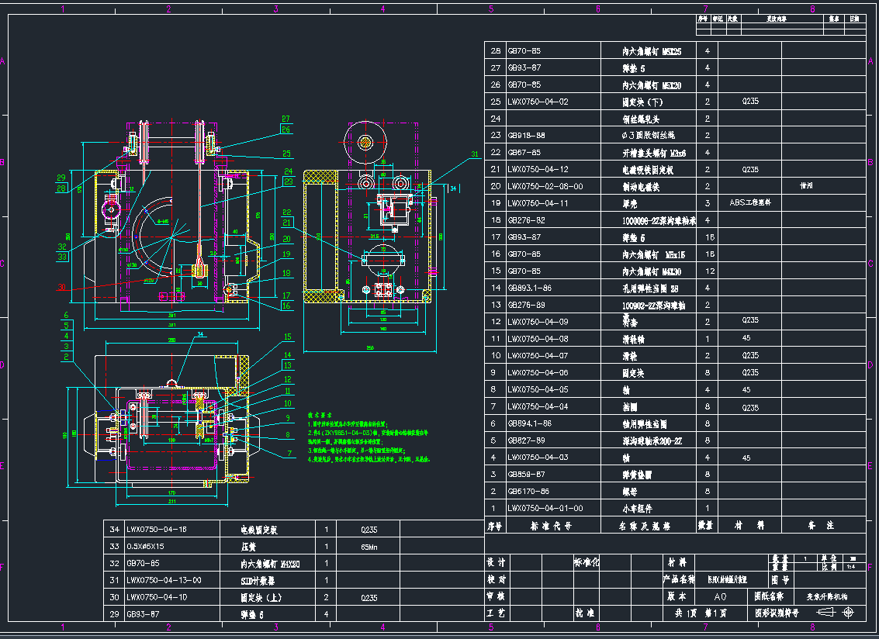
Task: Click the crosshair target symbol in title block
Action: 849,613
